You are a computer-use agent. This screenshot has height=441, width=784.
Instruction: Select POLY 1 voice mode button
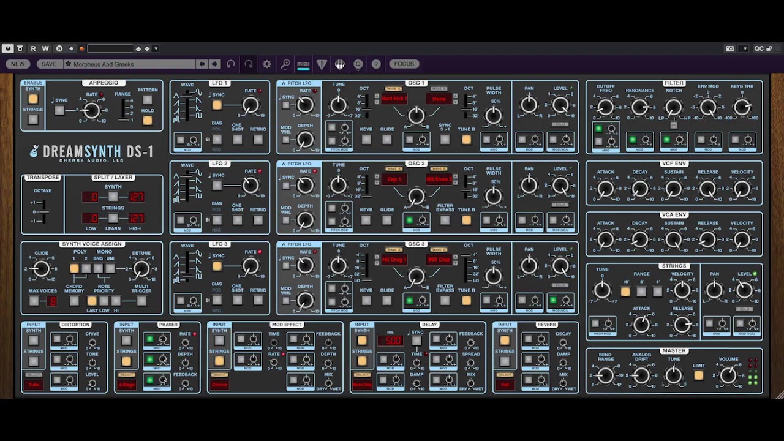(x=74, y=268)
